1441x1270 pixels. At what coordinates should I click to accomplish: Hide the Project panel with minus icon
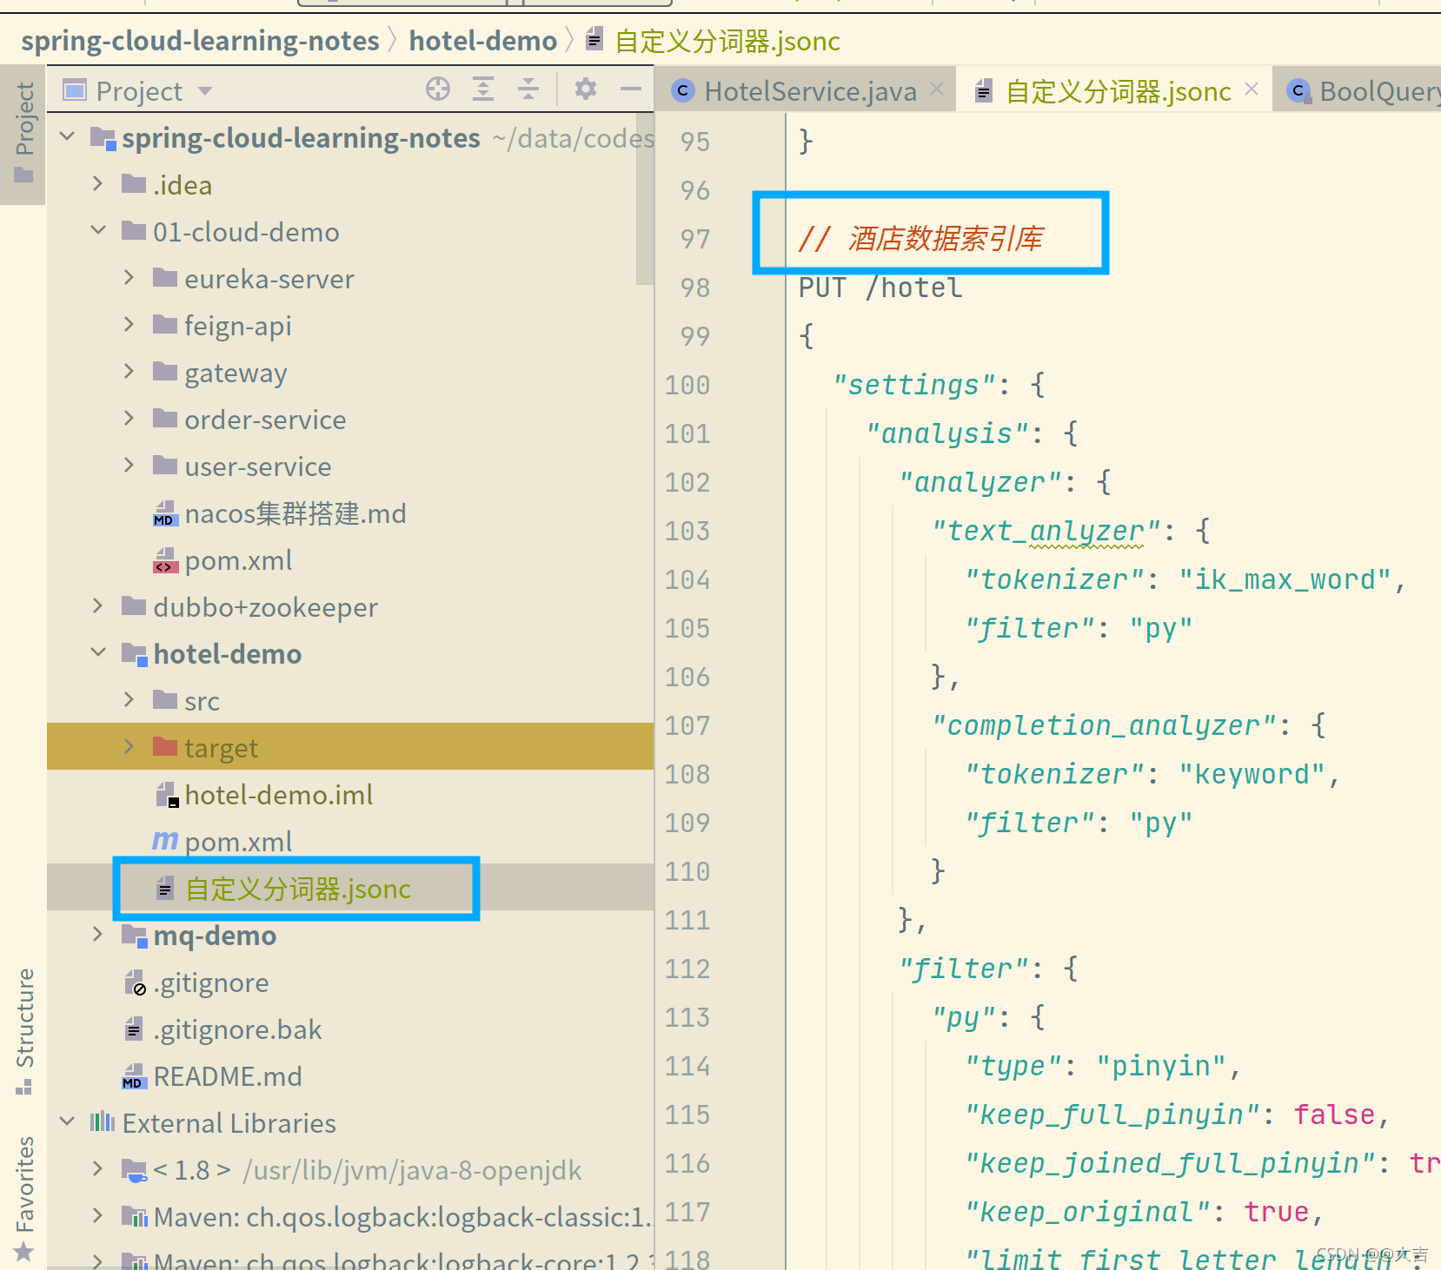coord(631,89)
